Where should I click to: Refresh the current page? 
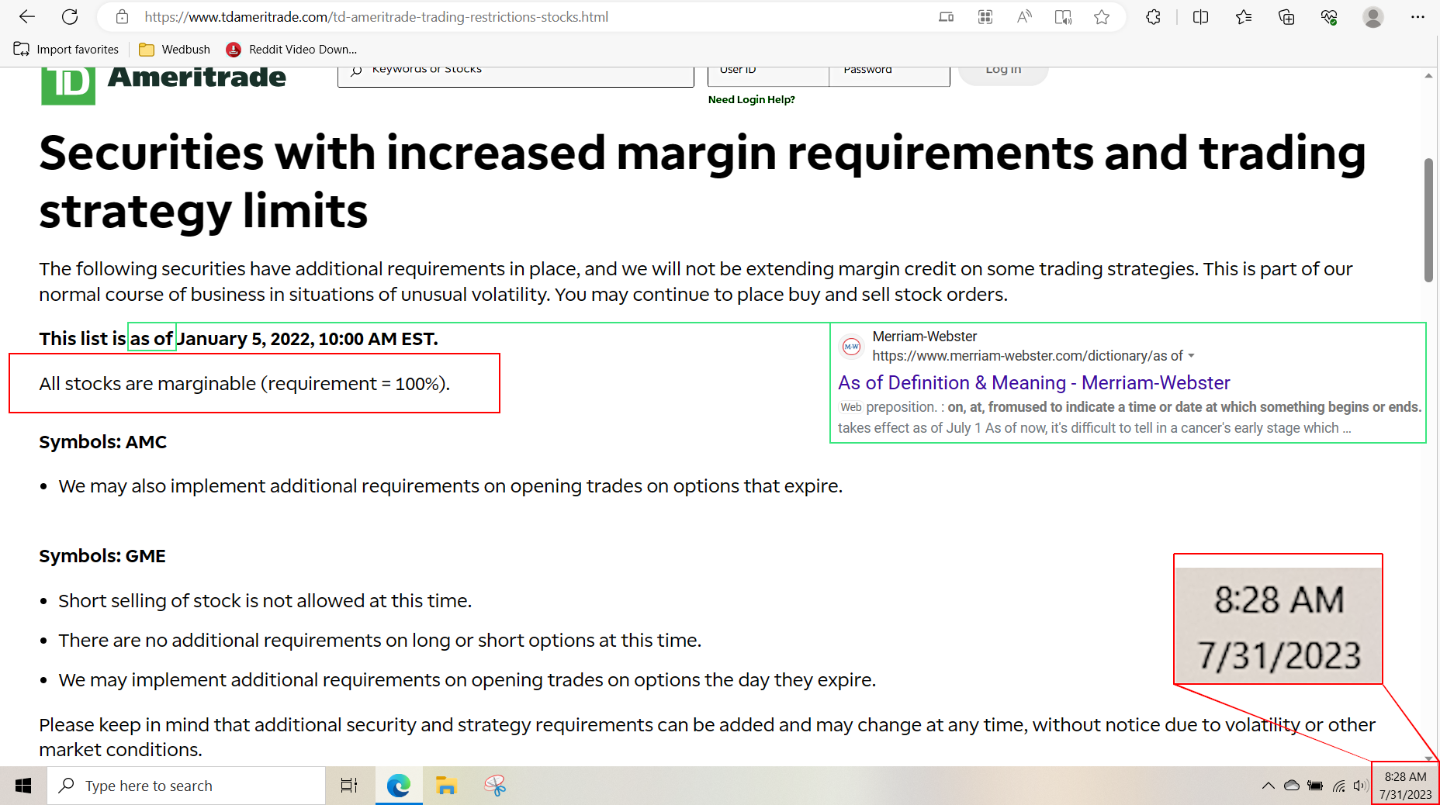pyautogui.click(x=70, y=16)
